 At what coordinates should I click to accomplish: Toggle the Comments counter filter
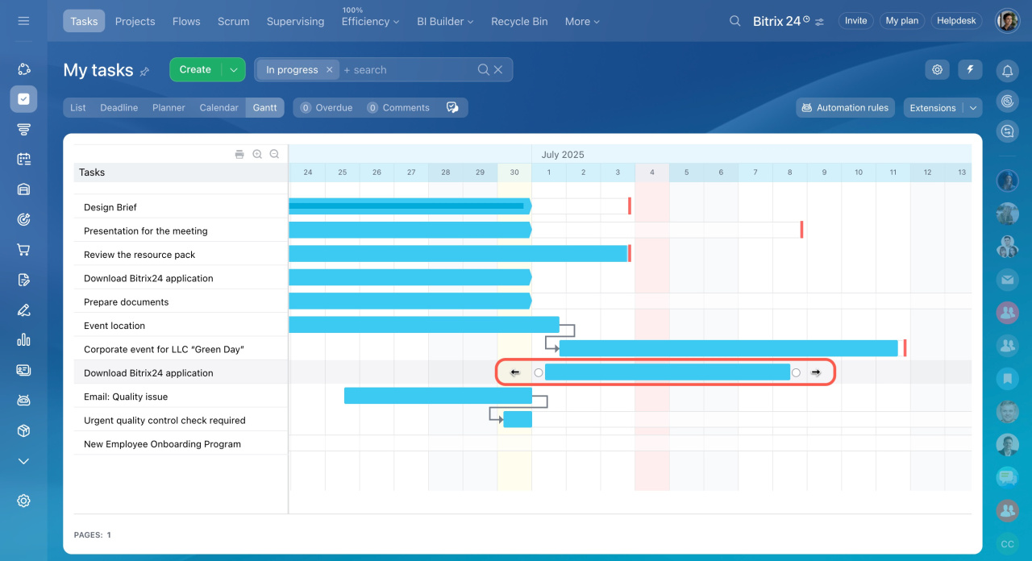398,108
